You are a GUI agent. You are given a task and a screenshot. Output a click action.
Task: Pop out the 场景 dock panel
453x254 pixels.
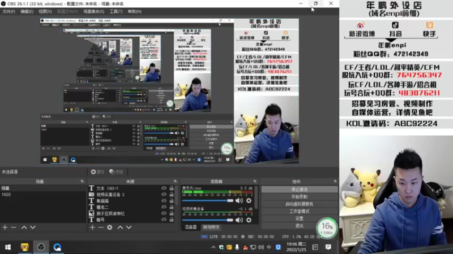(x=82, y=181)
